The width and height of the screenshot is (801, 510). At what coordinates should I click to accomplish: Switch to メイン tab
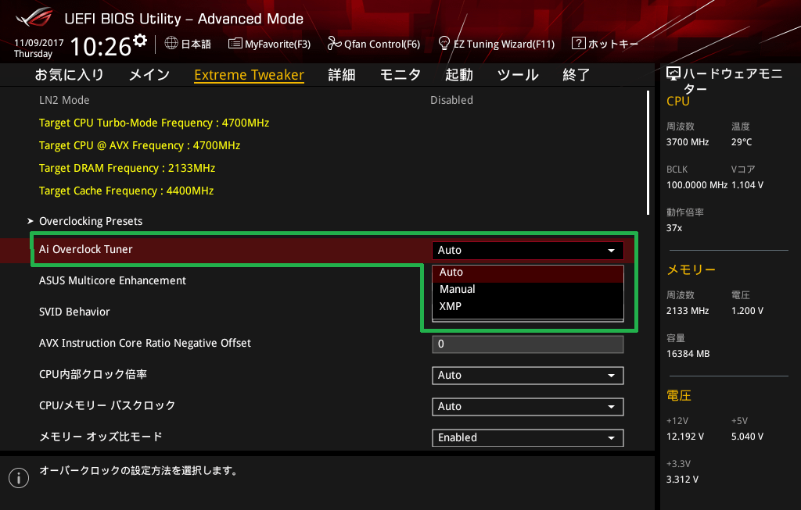coord(149,75)
